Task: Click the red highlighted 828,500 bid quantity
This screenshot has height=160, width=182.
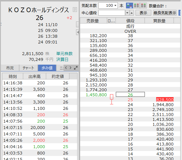Action: 165,99
